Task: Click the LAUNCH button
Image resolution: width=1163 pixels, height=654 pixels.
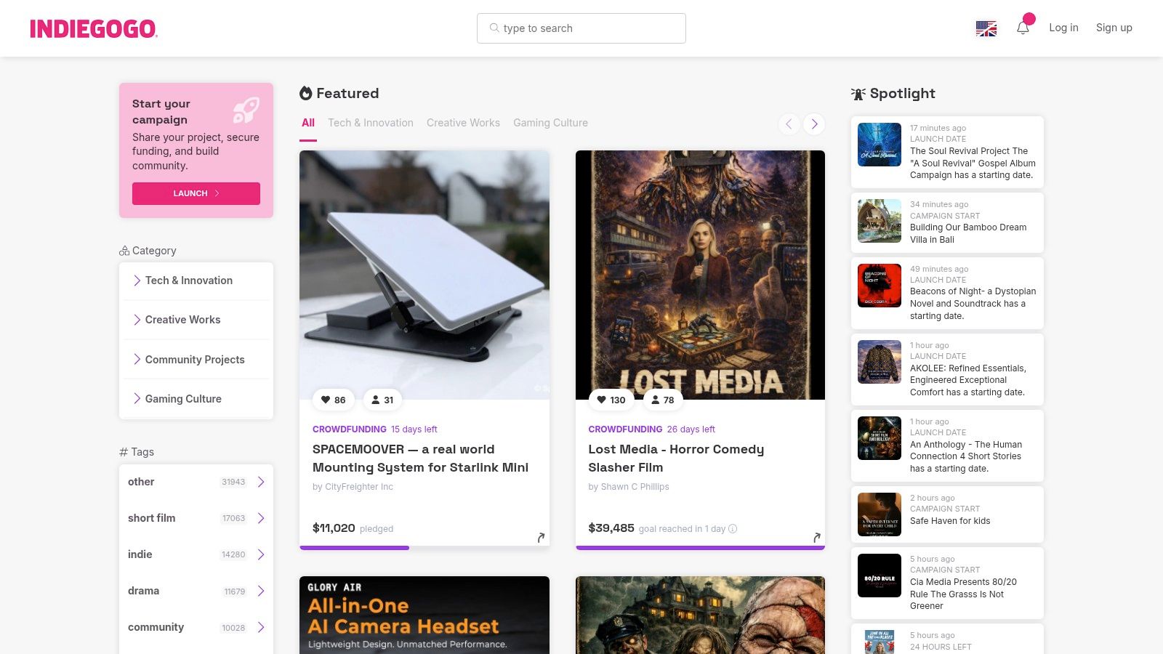Action: 196,193
